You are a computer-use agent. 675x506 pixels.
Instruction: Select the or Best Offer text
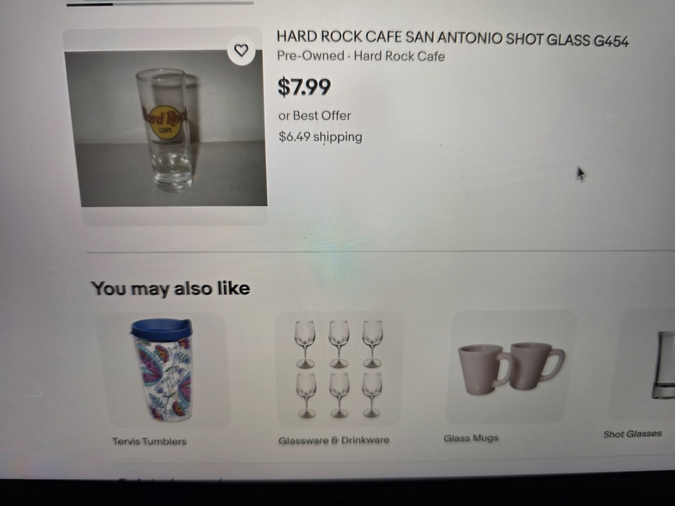pos(314,115)
